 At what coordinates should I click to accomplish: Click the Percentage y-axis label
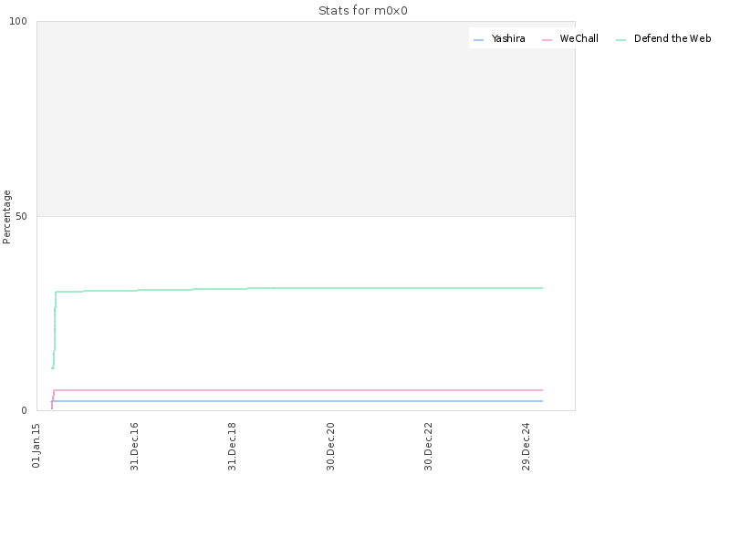coord(6,217)
